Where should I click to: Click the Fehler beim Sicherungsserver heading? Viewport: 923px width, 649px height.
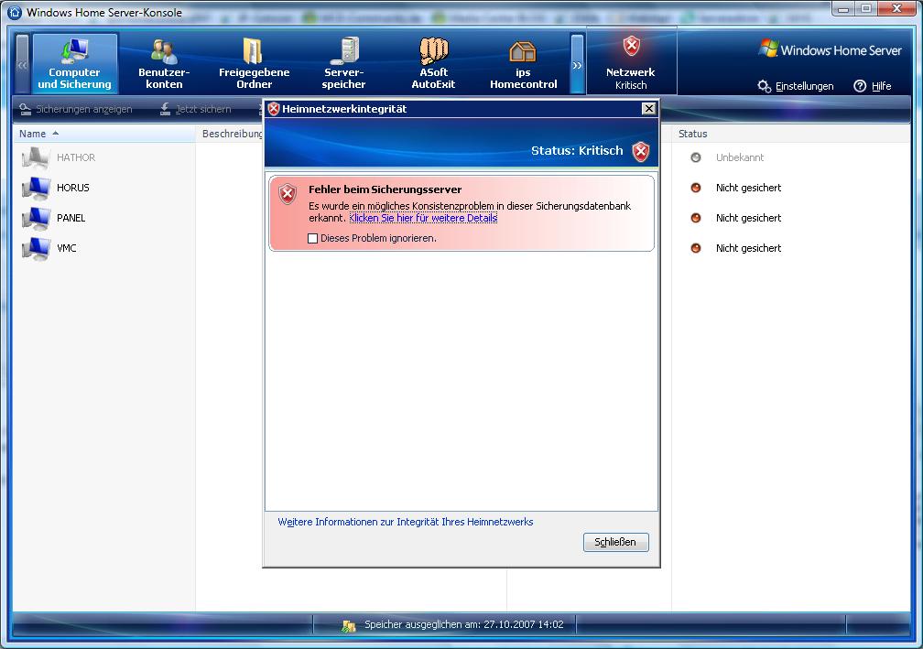pos(385,189)
